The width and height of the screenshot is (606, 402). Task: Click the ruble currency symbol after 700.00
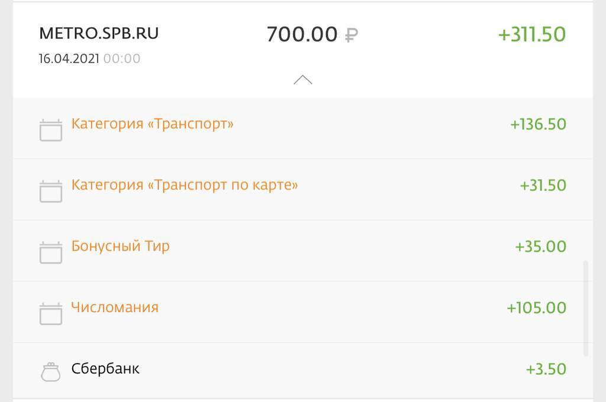pyautogui.click(x=351, y=34)
